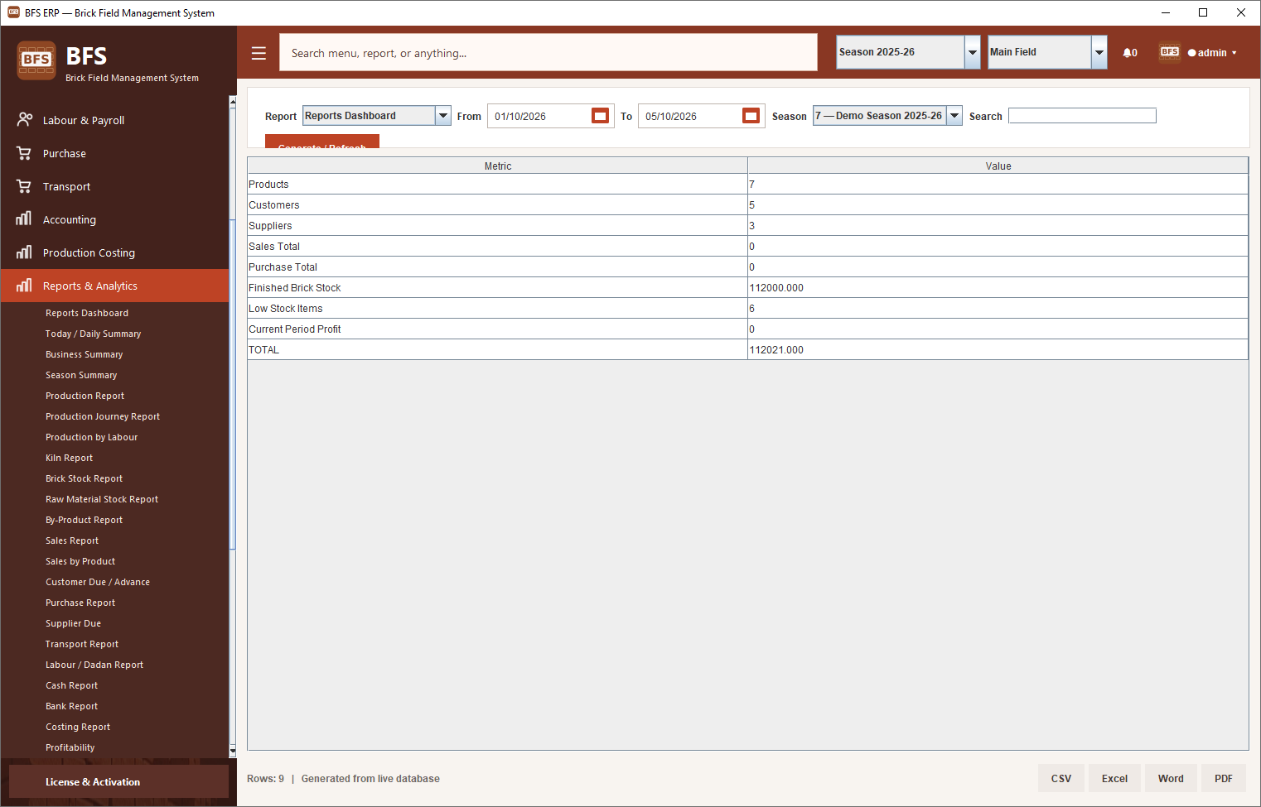Viewport: 1261px width, 807px height.
Task: Open Transport Report
Action: (82, 644)
